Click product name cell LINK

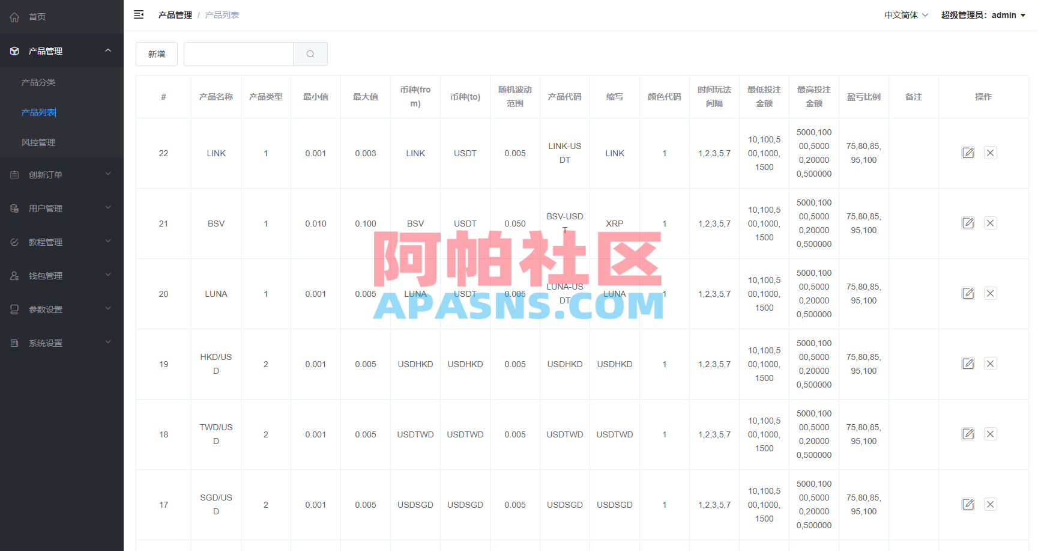pos(216,153)
